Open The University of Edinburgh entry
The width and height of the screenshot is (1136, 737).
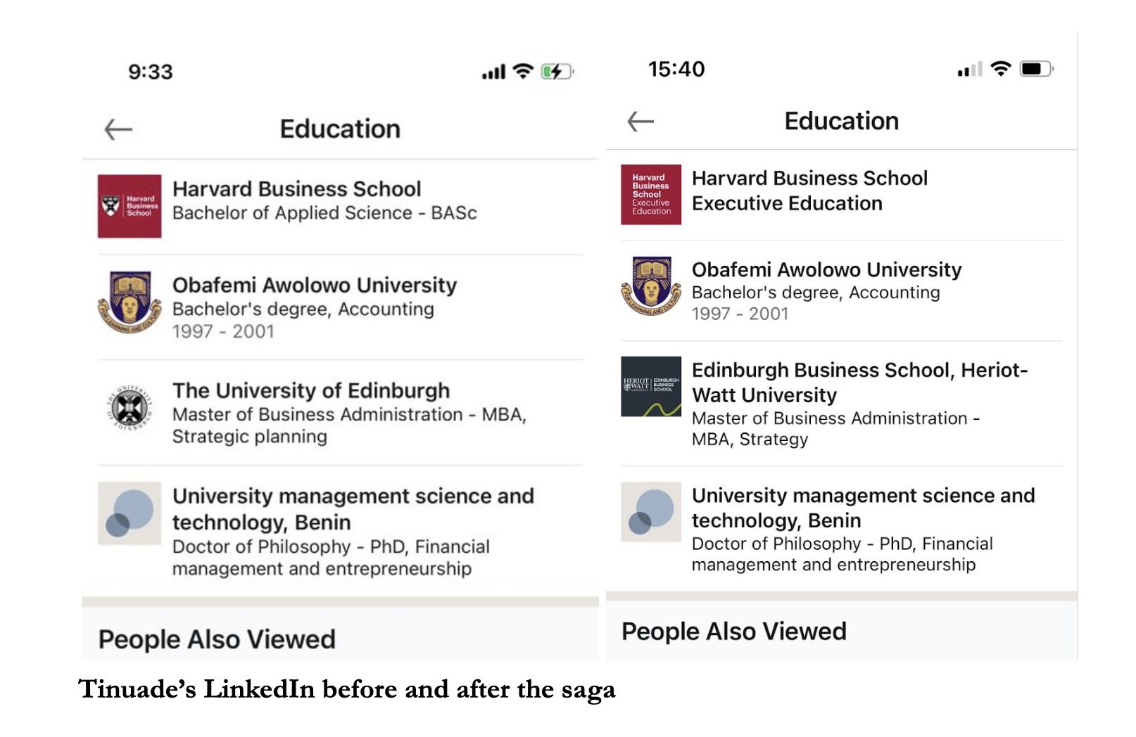pos(311,391)
